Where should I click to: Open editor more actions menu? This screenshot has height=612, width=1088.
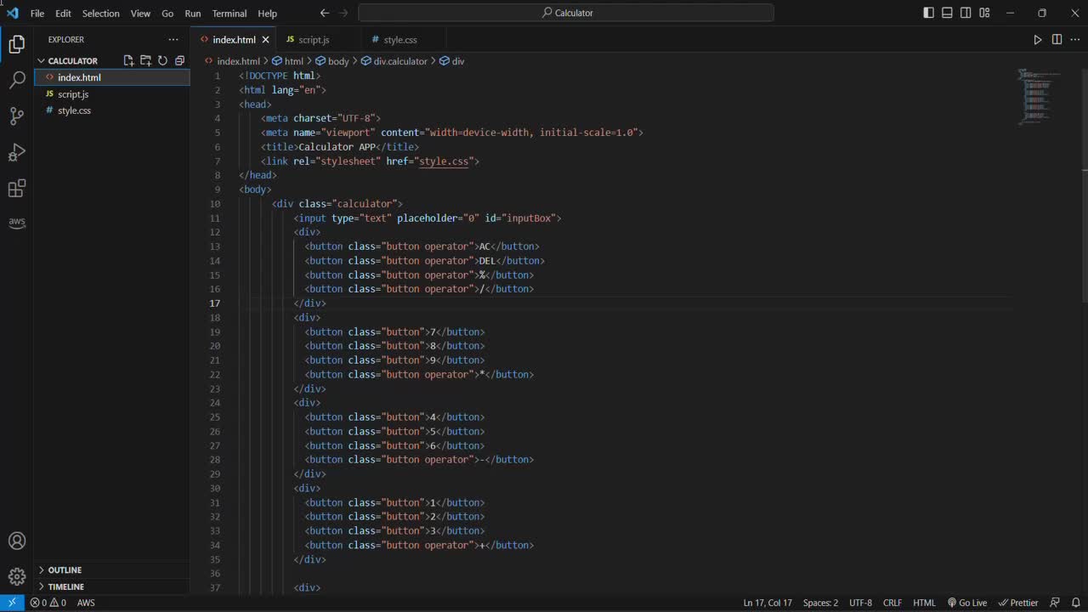click(x=1075, y=40)
